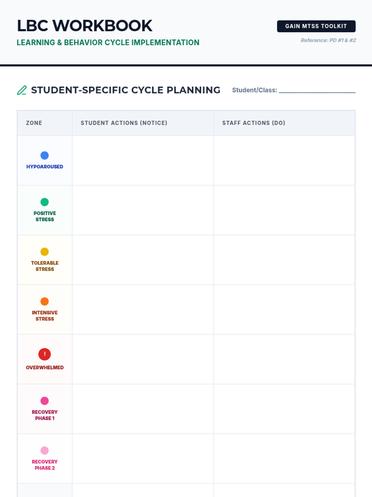Click the GAIN MTSS TOOLKIT badge

tap(316, 26)
